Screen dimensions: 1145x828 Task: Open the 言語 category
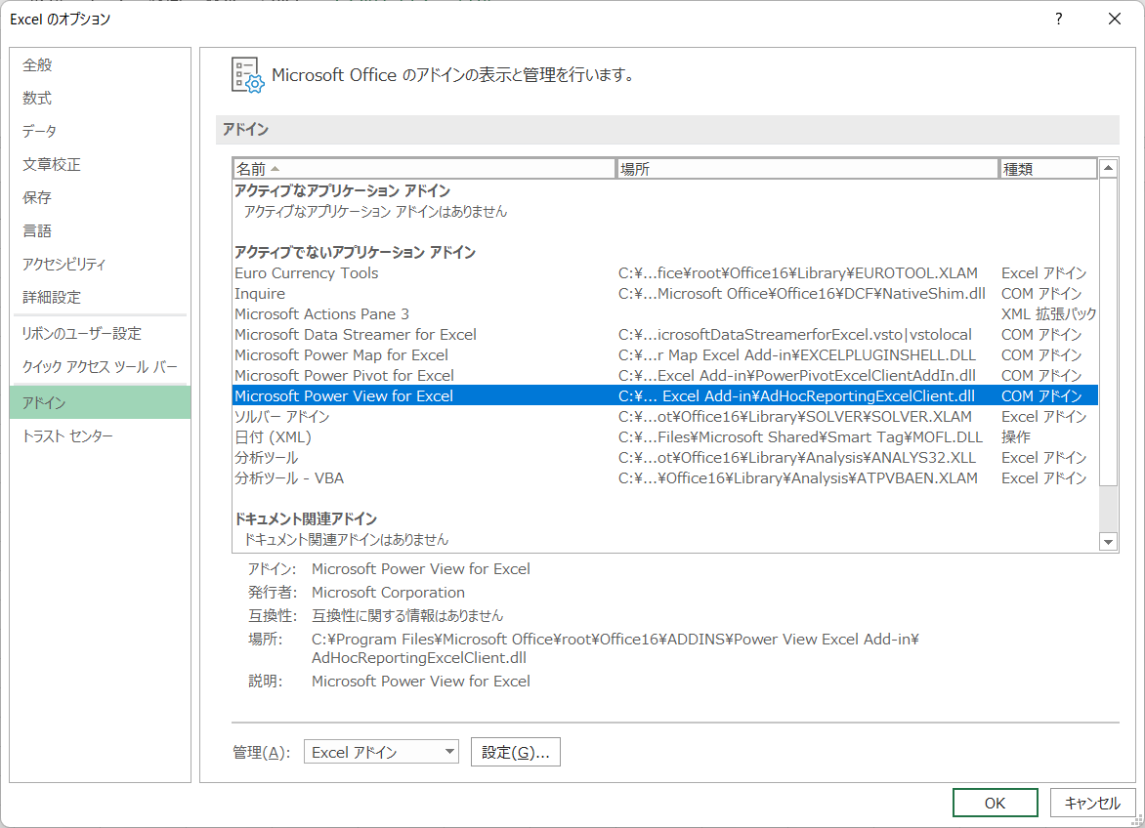click(x=100, y=230)
